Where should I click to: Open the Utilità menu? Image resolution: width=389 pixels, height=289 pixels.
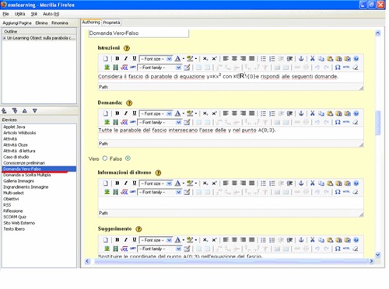coord(19,14)
